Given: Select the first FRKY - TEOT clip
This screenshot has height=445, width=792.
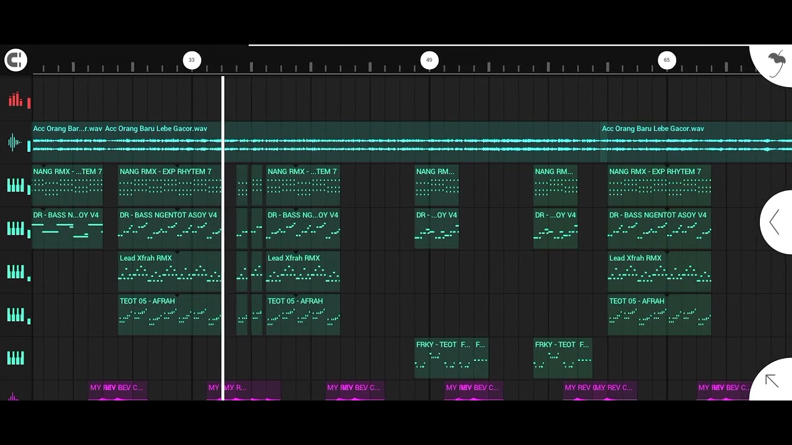Looking at the screenshot, I should coord(437,358).
